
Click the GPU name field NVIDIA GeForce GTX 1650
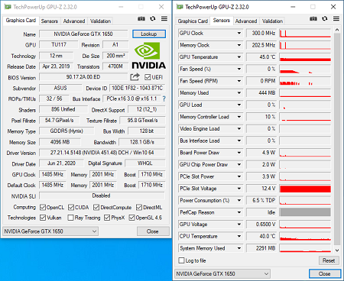pyautogui.click(x=83, y=34)
